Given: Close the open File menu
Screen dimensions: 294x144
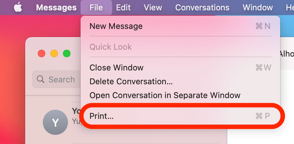Looking at the screenshot, I should point(96,8).
